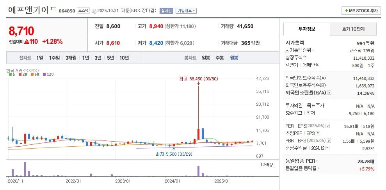Switch to the 호가 10단계 tab
The height and width of the screenshot is (190, 386).
coord(353,29)
